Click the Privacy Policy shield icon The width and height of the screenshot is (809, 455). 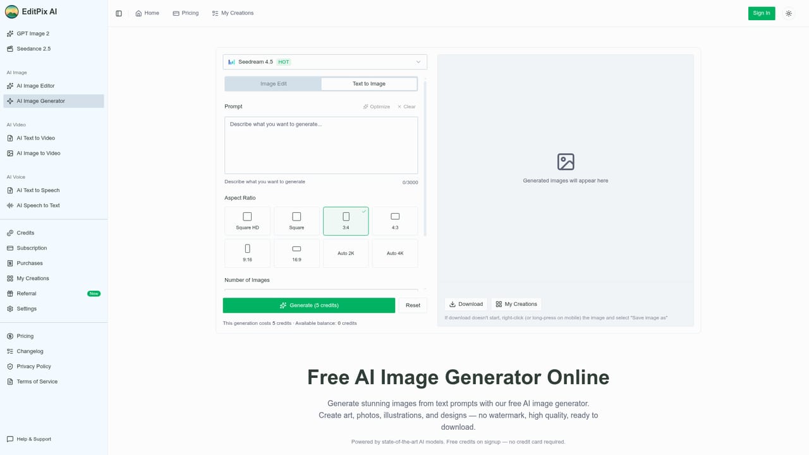click(10, 367)
